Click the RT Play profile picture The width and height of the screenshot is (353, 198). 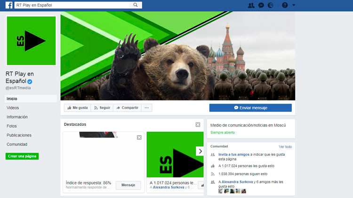pyautogui.click(x=31, y=41)
